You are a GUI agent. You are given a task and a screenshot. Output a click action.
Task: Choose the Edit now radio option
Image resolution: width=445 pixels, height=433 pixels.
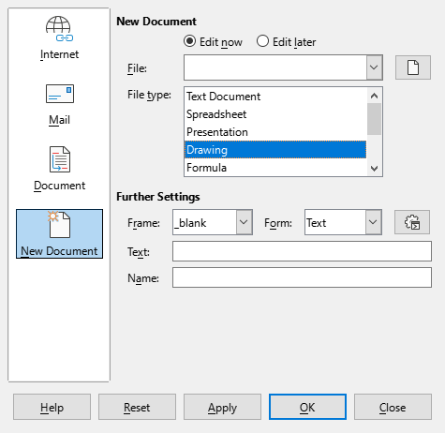pyautogui.click(x=213, y=41)
